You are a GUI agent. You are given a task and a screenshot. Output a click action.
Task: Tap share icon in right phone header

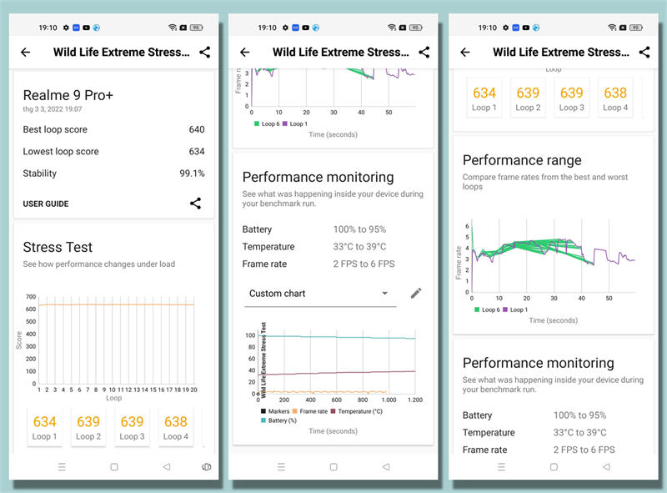(x=644, y=53)
